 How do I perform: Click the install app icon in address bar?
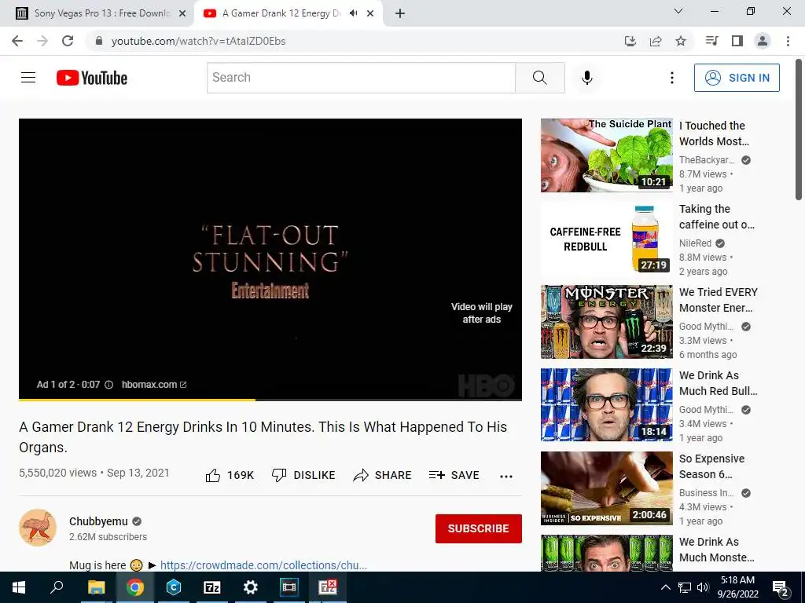tap(630, 41)
